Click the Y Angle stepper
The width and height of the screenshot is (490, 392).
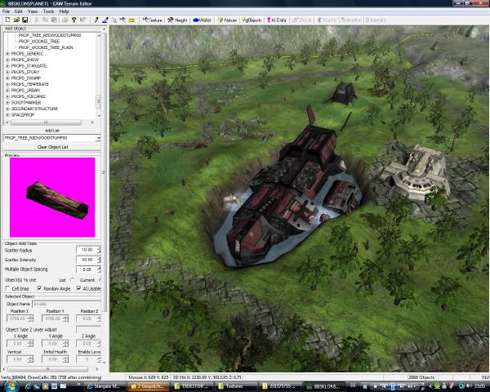coord(65,344)
